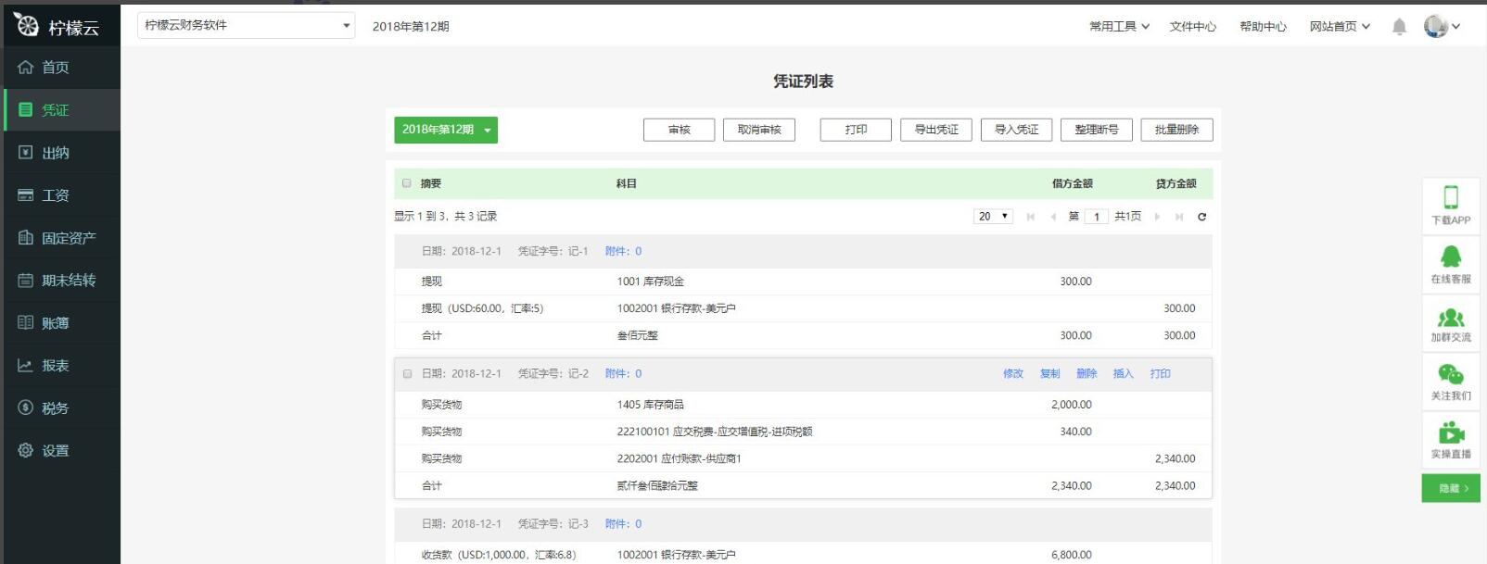Image resolution: width=1487 pixels, height=564 pixels.
Task: Open the 期末结转 period closing icon
Action: (x=26, y=281)
